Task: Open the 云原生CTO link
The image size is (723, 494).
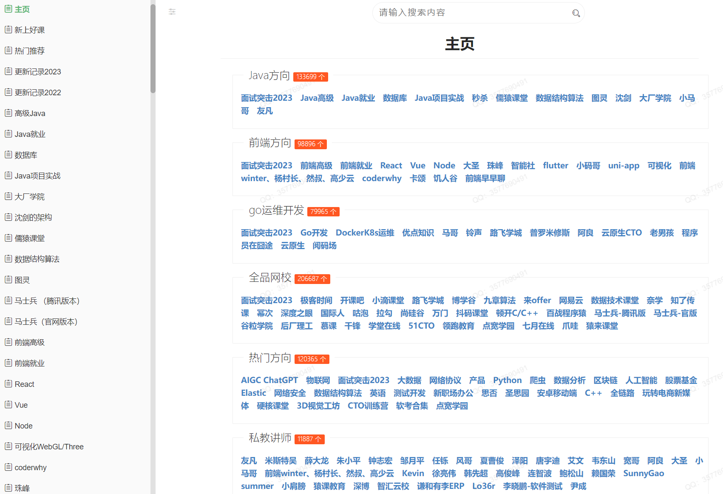Action: (621, 233)
